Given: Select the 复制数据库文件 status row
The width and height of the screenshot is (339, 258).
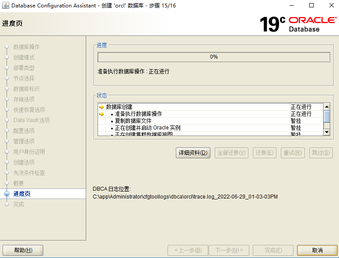Looking at the screenshot, I should tap(197, 121).
